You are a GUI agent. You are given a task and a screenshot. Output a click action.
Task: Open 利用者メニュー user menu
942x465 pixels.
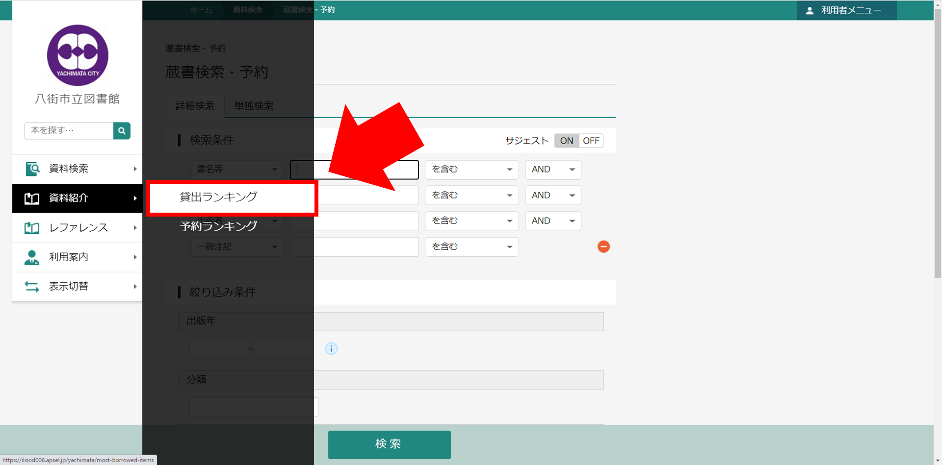tap(846, 10)
